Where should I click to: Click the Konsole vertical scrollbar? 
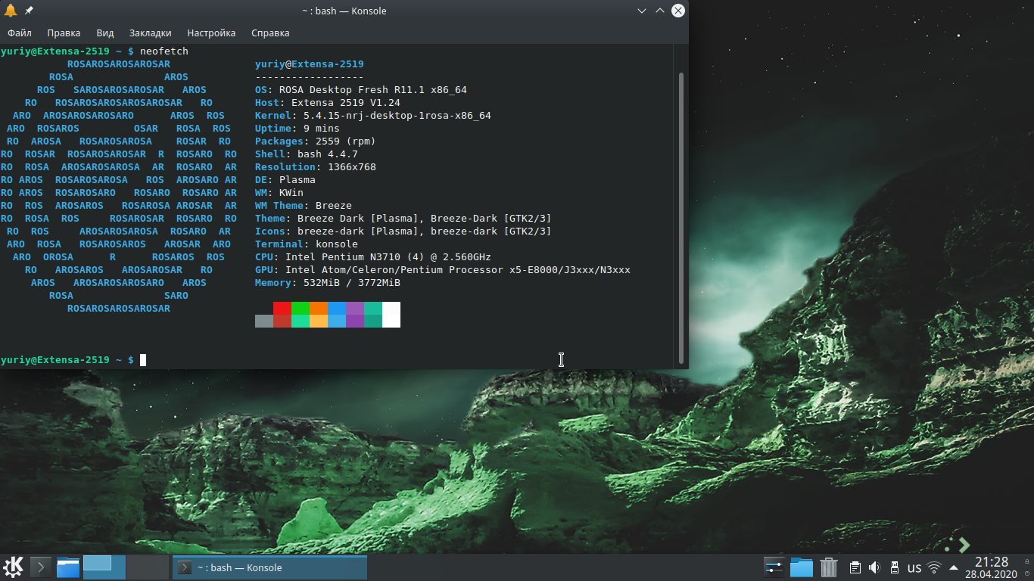681,216
